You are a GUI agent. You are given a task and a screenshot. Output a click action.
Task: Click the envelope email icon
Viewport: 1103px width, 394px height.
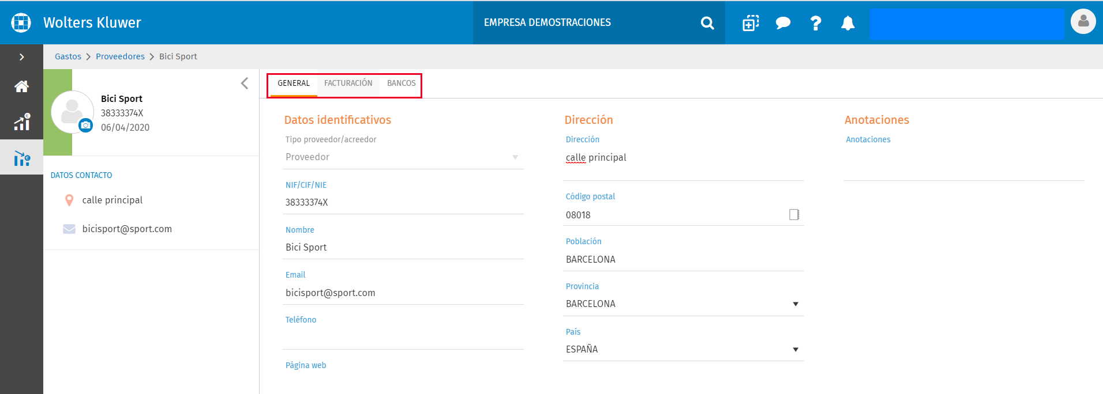(x=69, y=229)
